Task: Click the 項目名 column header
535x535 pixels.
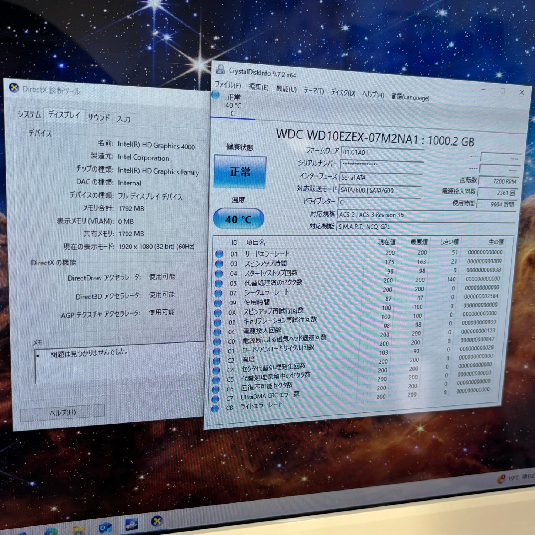Action: [x=255, y=243]
